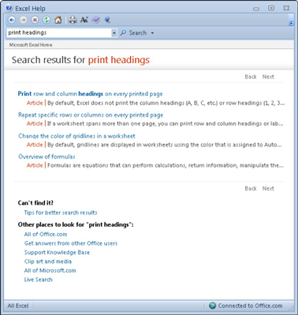Click the Change Font Size icon

point(84,20)
